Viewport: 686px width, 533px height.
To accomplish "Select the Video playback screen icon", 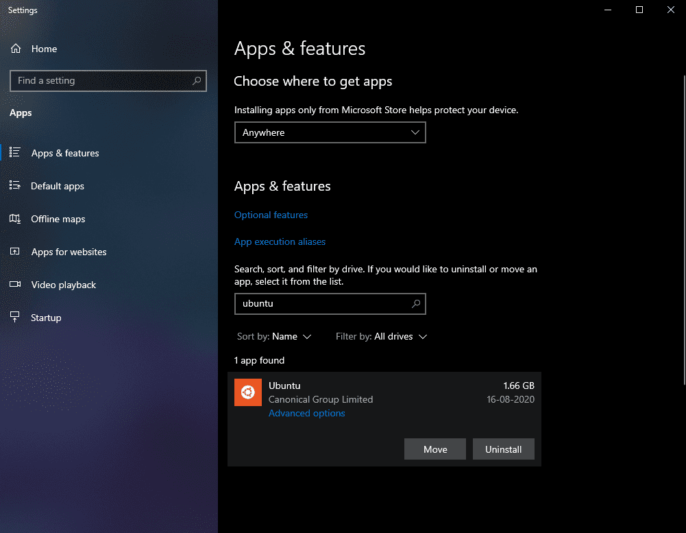I will pyautogui.click(x=15, y=284).
